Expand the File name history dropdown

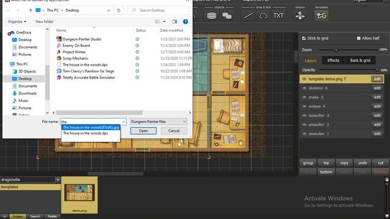(123, 122)
